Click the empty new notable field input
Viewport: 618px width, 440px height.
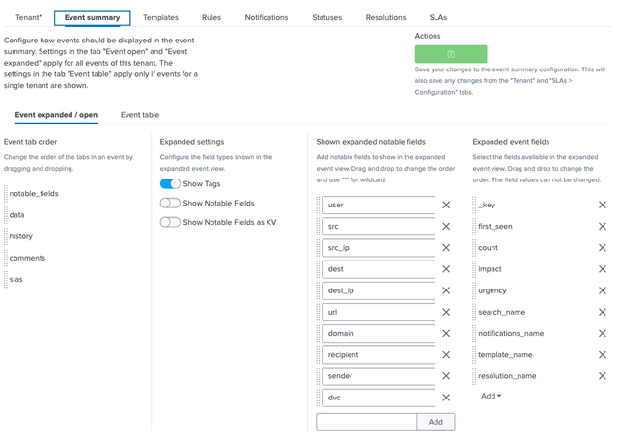[366, 422]
